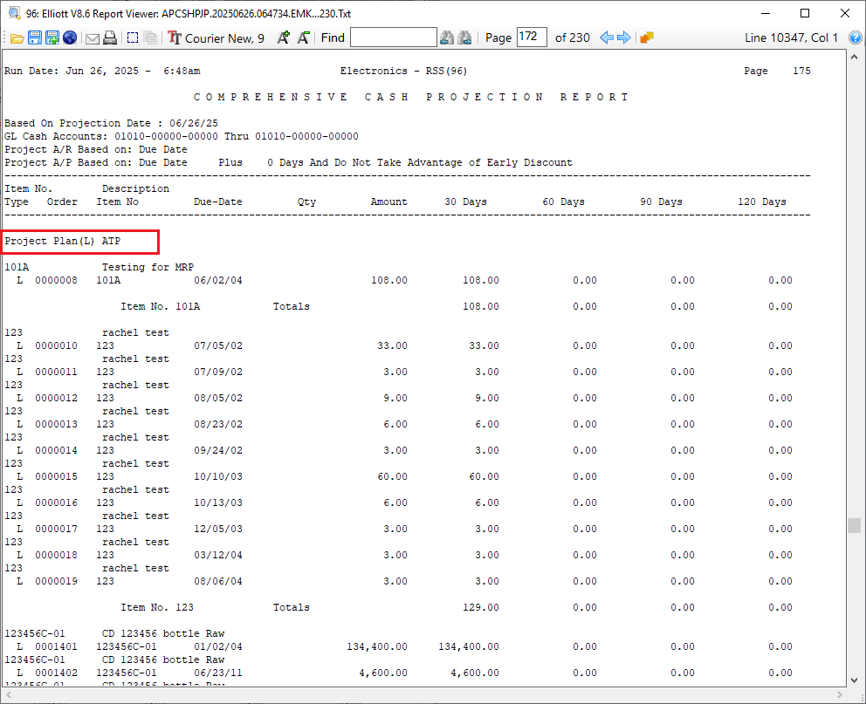Save the report with the floppy disk icon

(35, 38)
